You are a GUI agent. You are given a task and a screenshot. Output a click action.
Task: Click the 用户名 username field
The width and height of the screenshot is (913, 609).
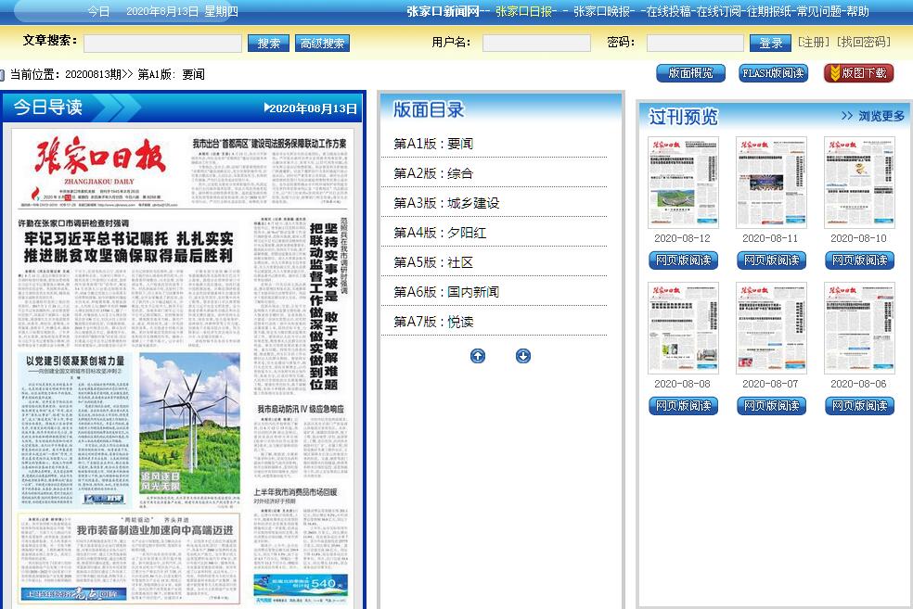coord(536,43)
